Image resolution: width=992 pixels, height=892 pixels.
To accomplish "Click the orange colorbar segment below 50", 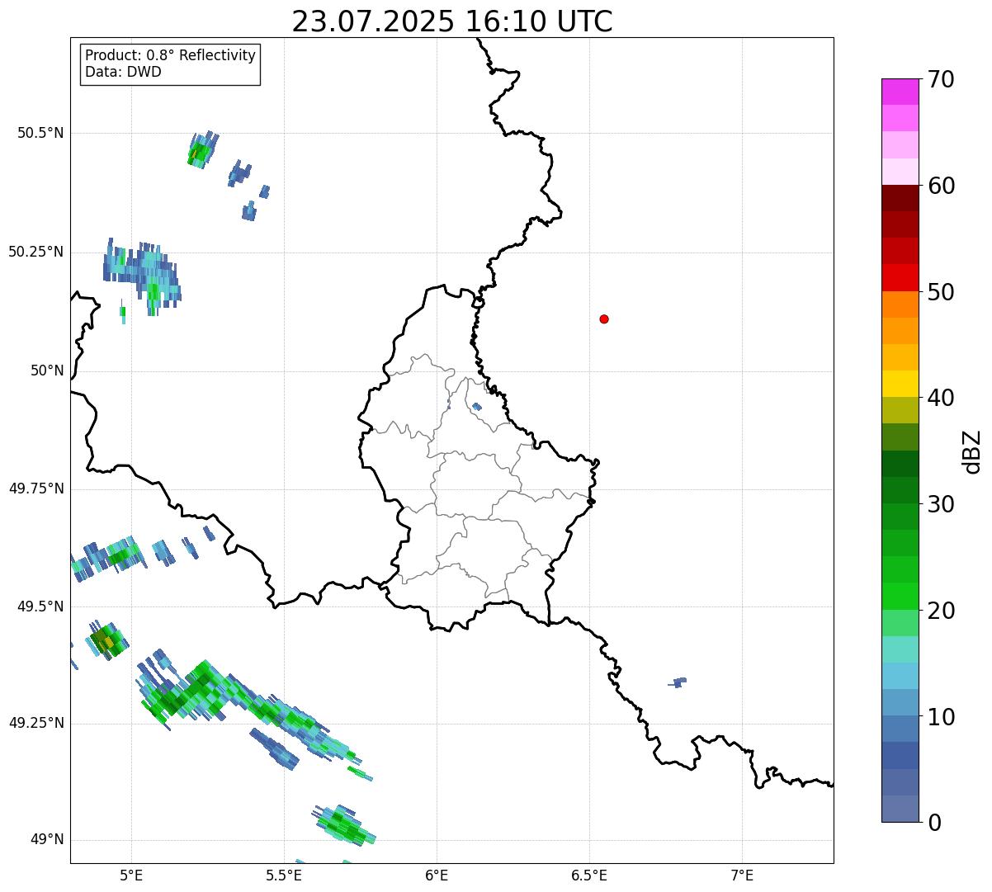I will coord(900,304).
